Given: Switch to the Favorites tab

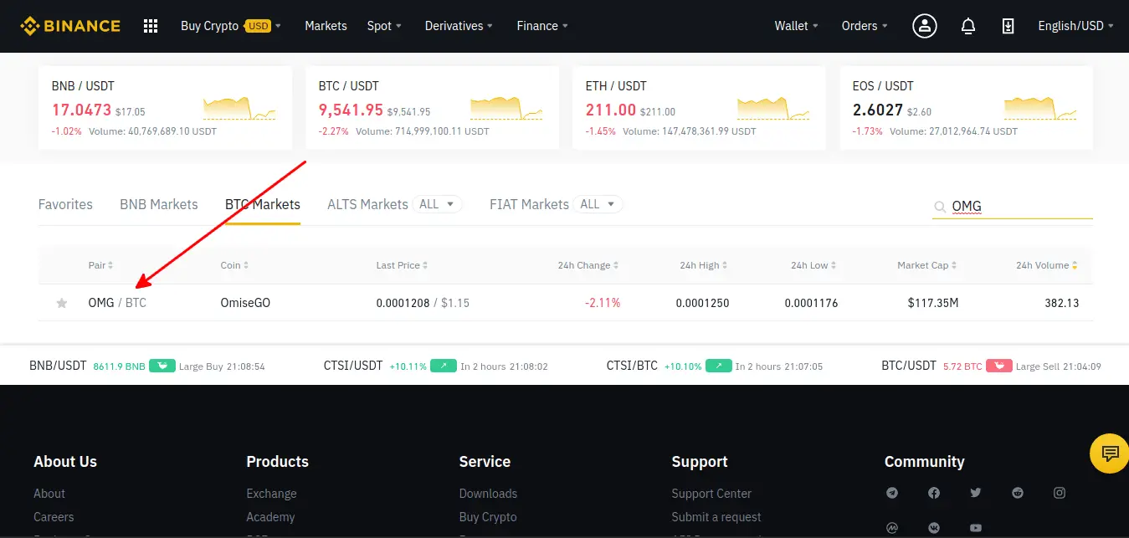Looking at the screenshot, I should point(65,204).
